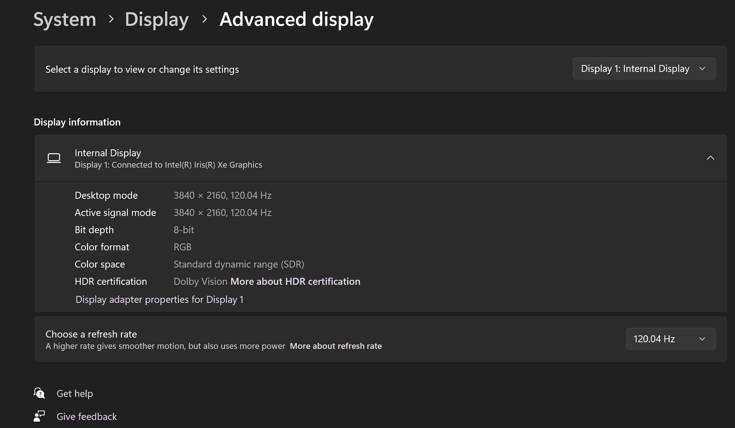Open the Display breadcrumb page
Screen dimensions: 735x428
(x=157, y=20)
